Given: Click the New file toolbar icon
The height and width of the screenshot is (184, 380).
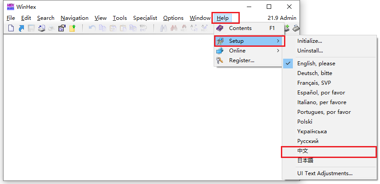Looking at the screenshot, I should [11, 28].
